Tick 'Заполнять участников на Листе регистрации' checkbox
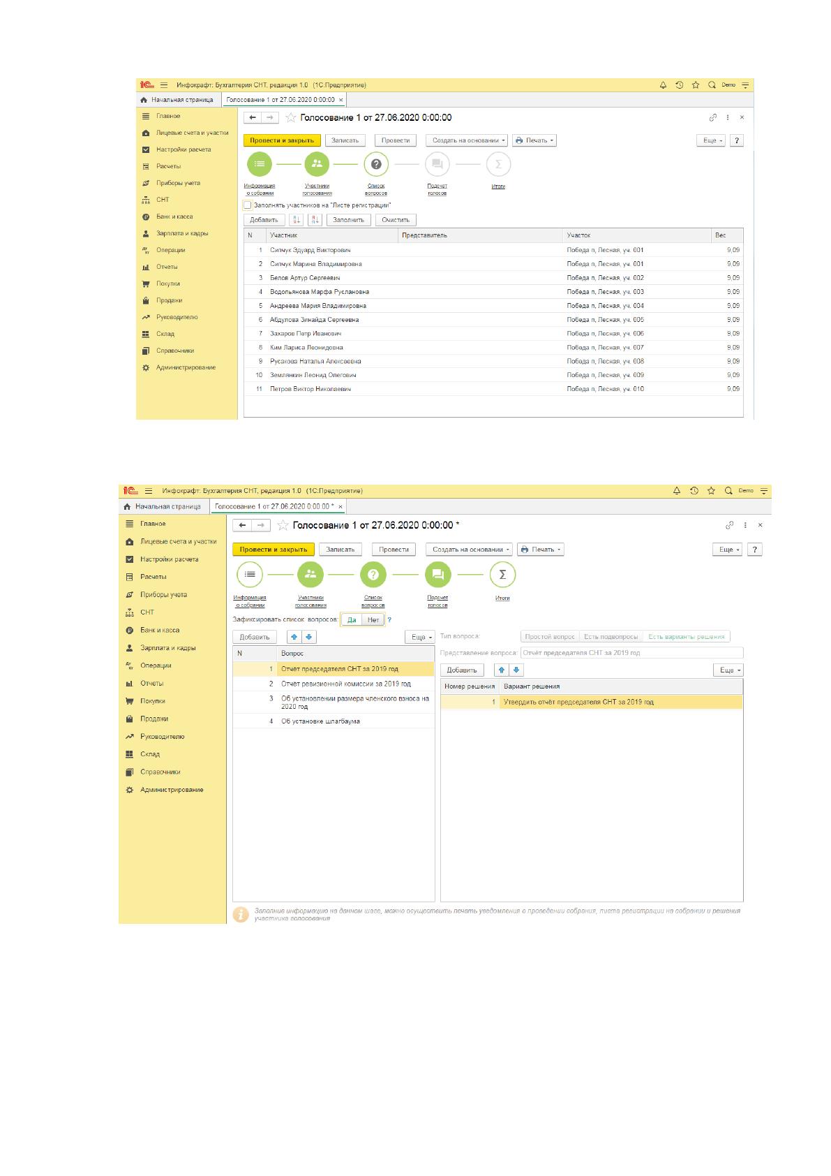Image resolution: width=831 pixels, height=1176 pixels. click(x=248, y=205)
